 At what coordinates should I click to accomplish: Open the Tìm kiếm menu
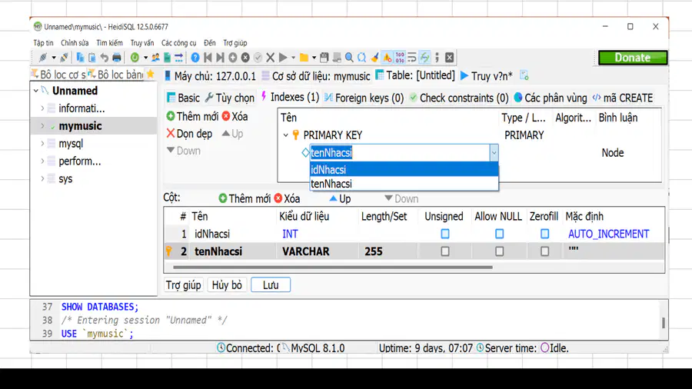pos(109,43)
